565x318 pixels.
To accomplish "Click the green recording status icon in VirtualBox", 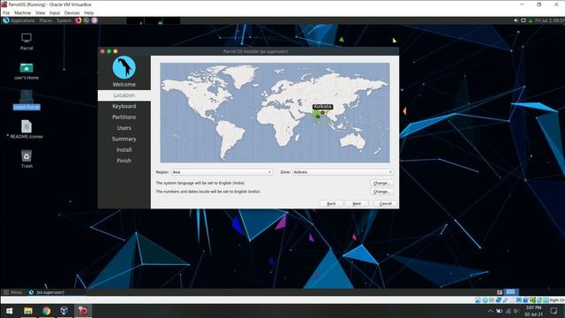I will pos(533,300).
